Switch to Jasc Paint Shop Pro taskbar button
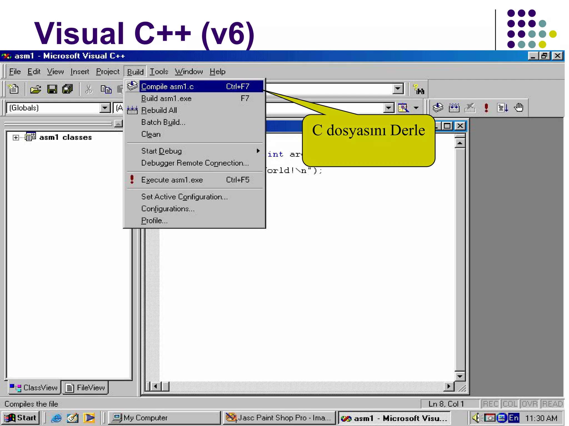The image size is (569, 426). point(279,418)
